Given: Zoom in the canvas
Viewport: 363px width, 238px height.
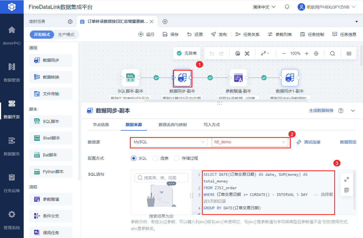Looking at the screenshot, I should [307, 53].
